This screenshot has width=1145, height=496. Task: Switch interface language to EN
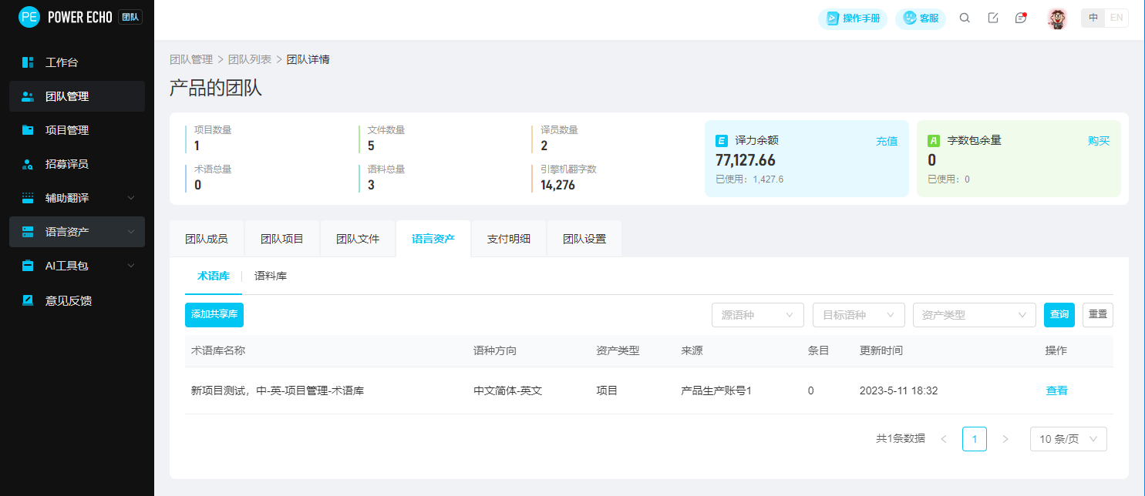tap(1116, 17)
